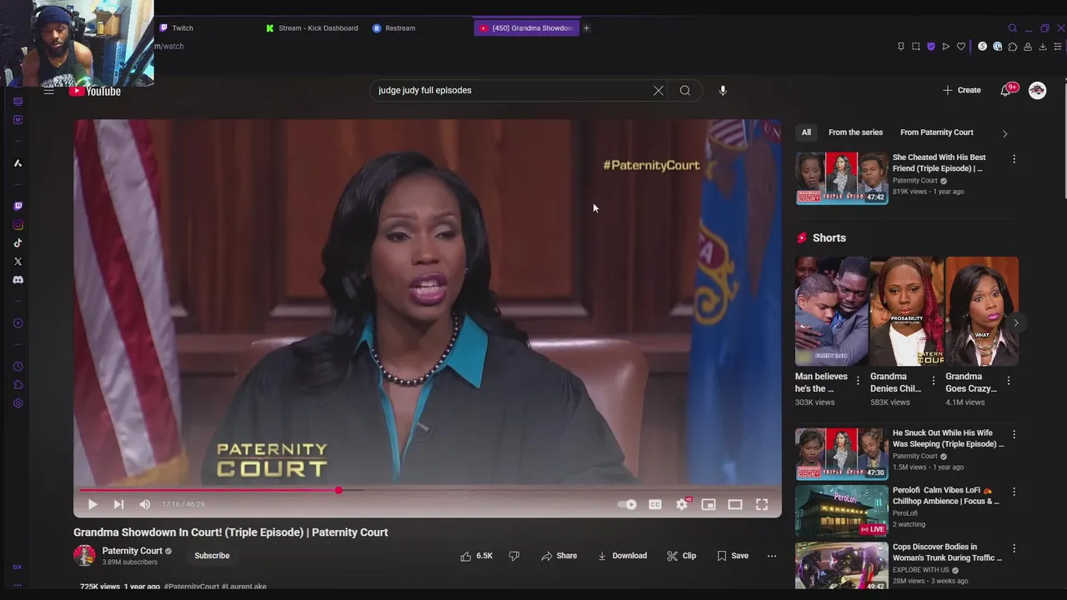
Task: Clip this video with scissors button
Action: click(682, 556)
